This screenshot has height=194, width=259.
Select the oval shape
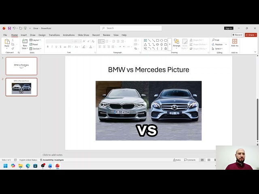click(x=161, y=40)
